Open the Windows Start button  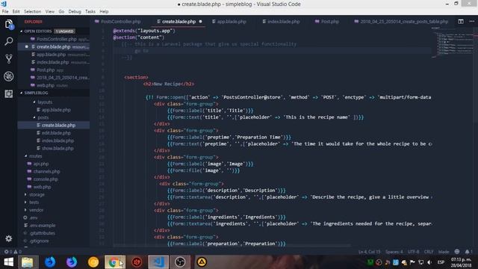tap(8, 262)
